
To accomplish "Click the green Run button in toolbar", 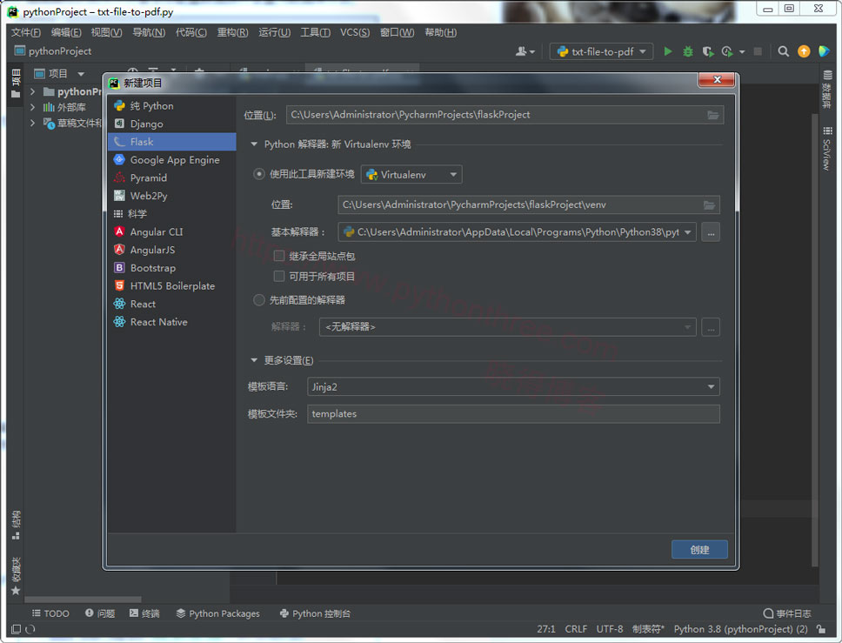I will tap(668, 51).
